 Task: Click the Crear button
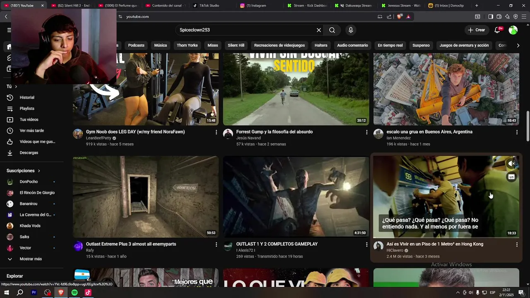pyautogui.click(x=476, y=30)
